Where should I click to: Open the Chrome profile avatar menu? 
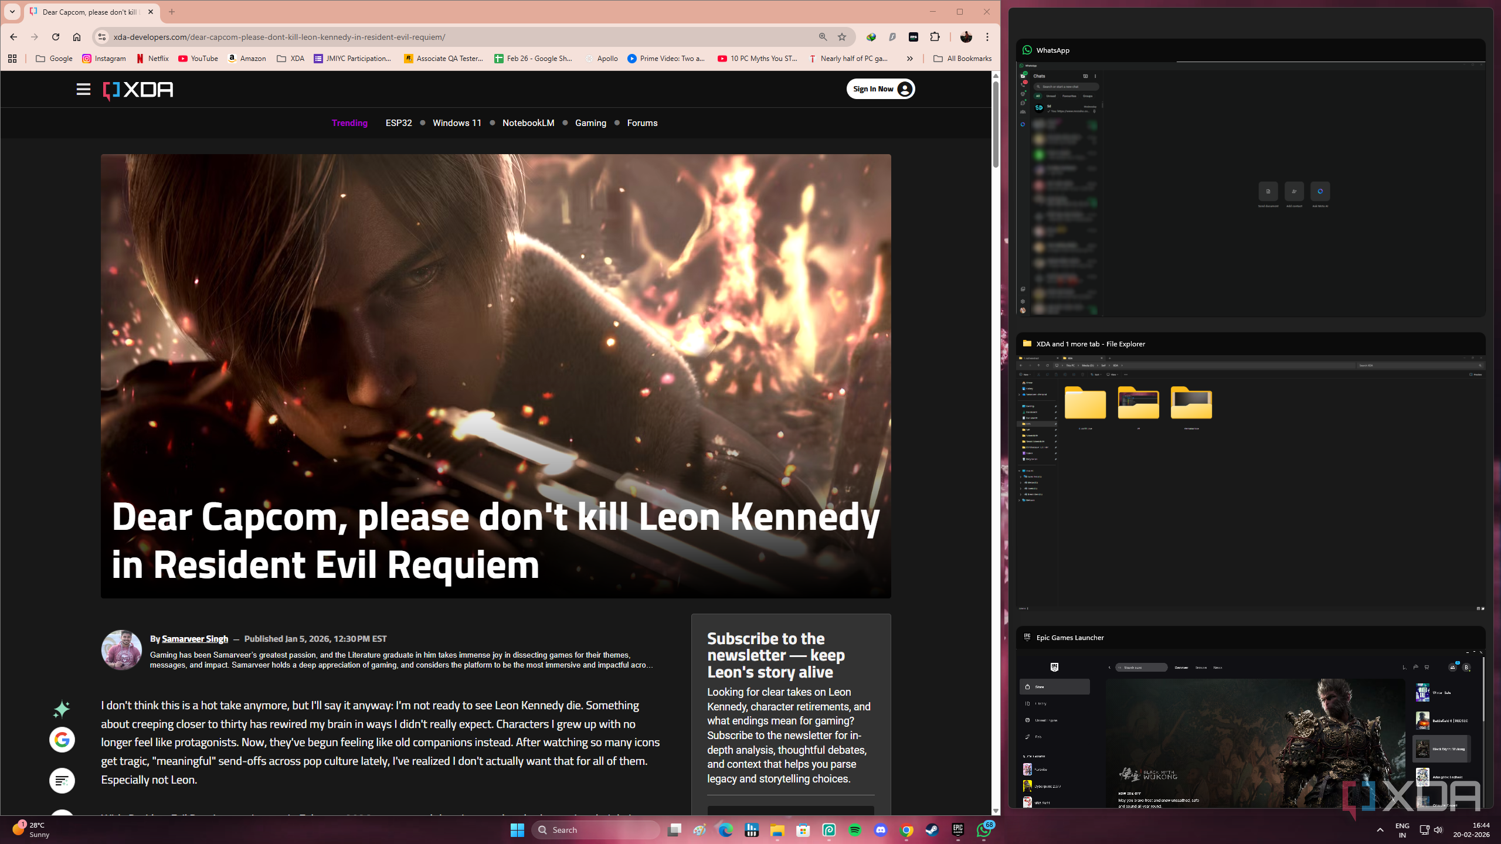click(x=966, y=37)
